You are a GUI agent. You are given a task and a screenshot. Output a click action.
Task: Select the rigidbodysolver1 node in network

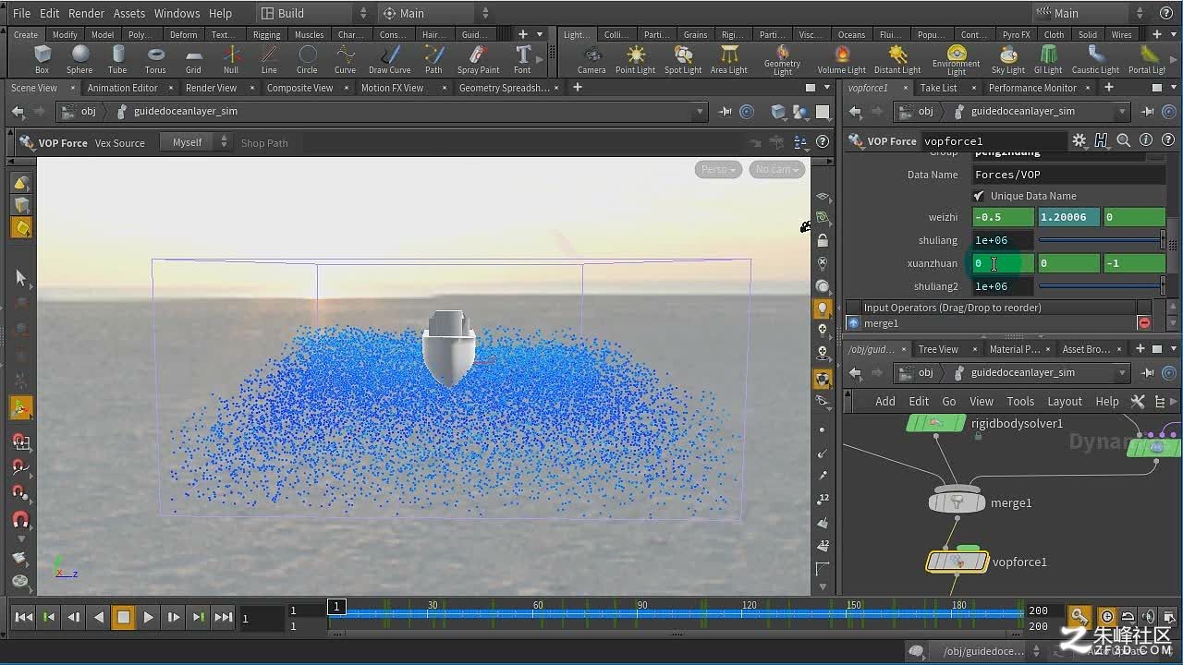935,423
